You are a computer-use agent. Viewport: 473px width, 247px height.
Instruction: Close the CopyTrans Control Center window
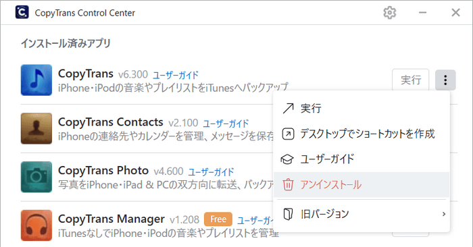click(x=455, y=13)
